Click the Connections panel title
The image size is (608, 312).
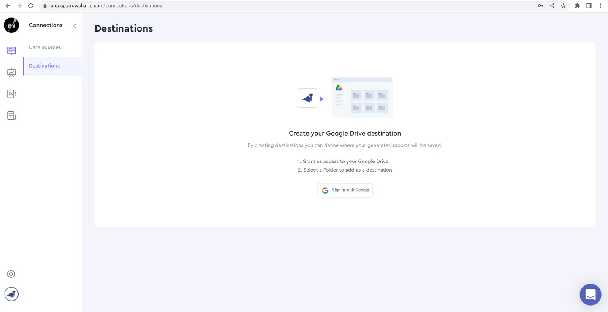coord(46,25)
